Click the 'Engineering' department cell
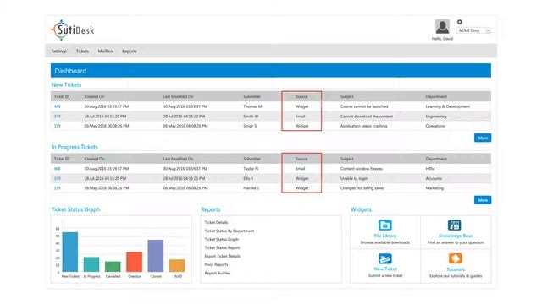This screenshot has height=304, width=542. tap(436, 117)
